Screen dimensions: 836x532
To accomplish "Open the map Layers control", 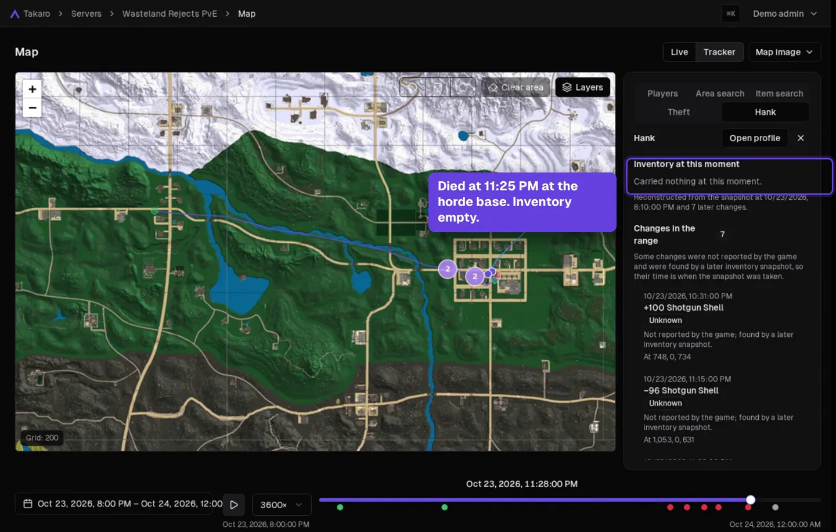I will [583, 87].
